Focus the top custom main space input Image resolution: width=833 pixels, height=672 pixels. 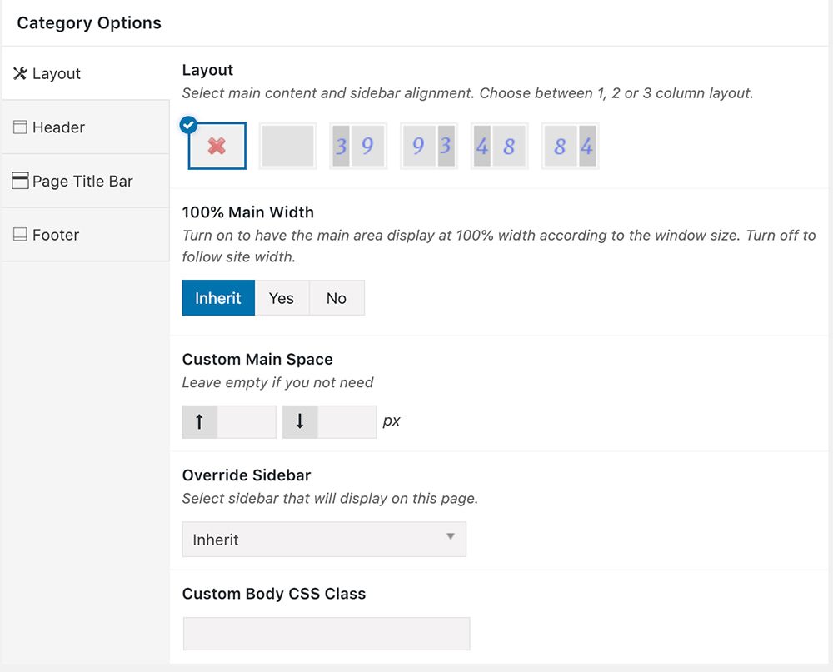coord(246,421)
